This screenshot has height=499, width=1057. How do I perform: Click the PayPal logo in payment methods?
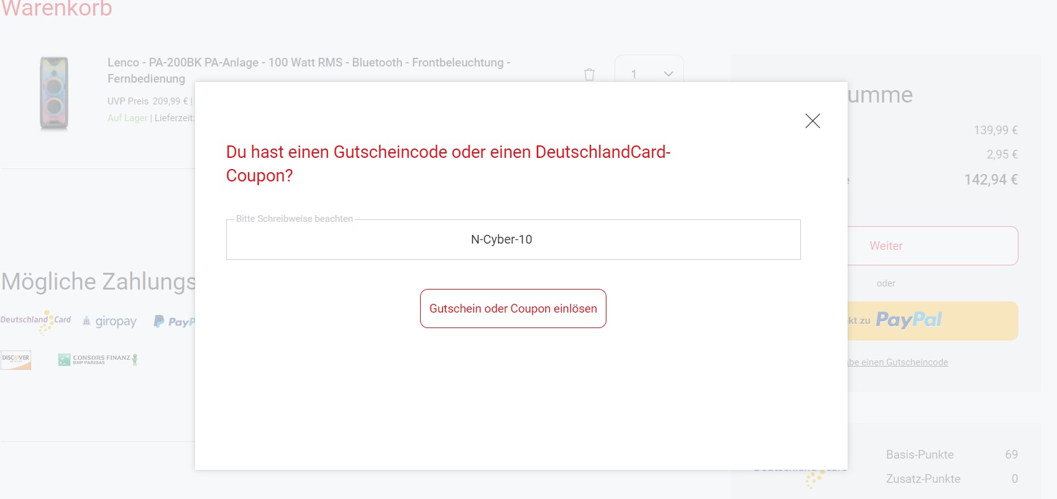coord(175,321)
